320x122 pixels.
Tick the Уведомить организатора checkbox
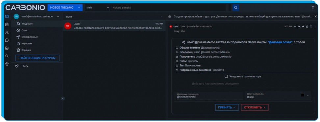[x=226, y=76]
